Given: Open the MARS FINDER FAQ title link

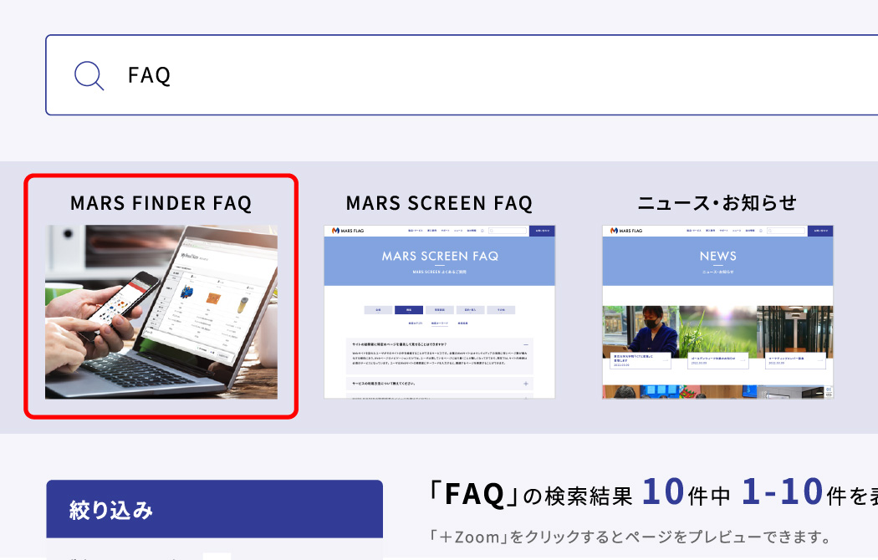Looking at the screenshot, I should click(x=161, y=203).
